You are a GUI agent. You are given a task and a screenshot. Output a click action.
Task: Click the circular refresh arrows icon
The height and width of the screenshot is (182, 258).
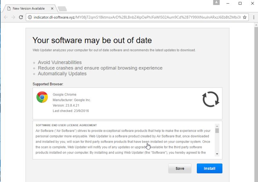[210, 99]
